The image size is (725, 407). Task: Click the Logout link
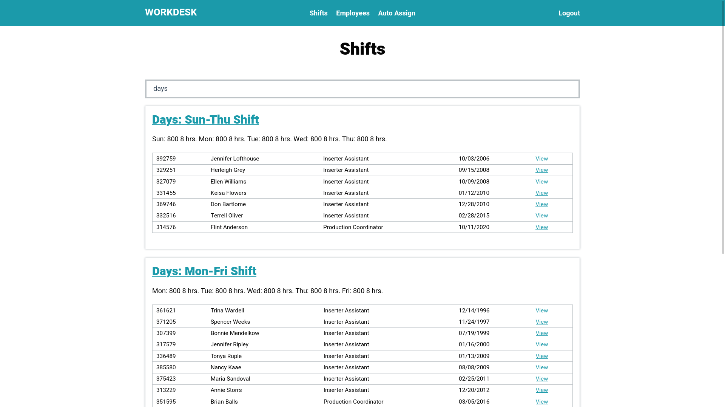(x=569, y=13)
